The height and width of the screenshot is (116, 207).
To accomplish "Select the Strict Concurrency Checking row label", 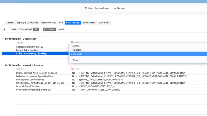I will (31, 54).
